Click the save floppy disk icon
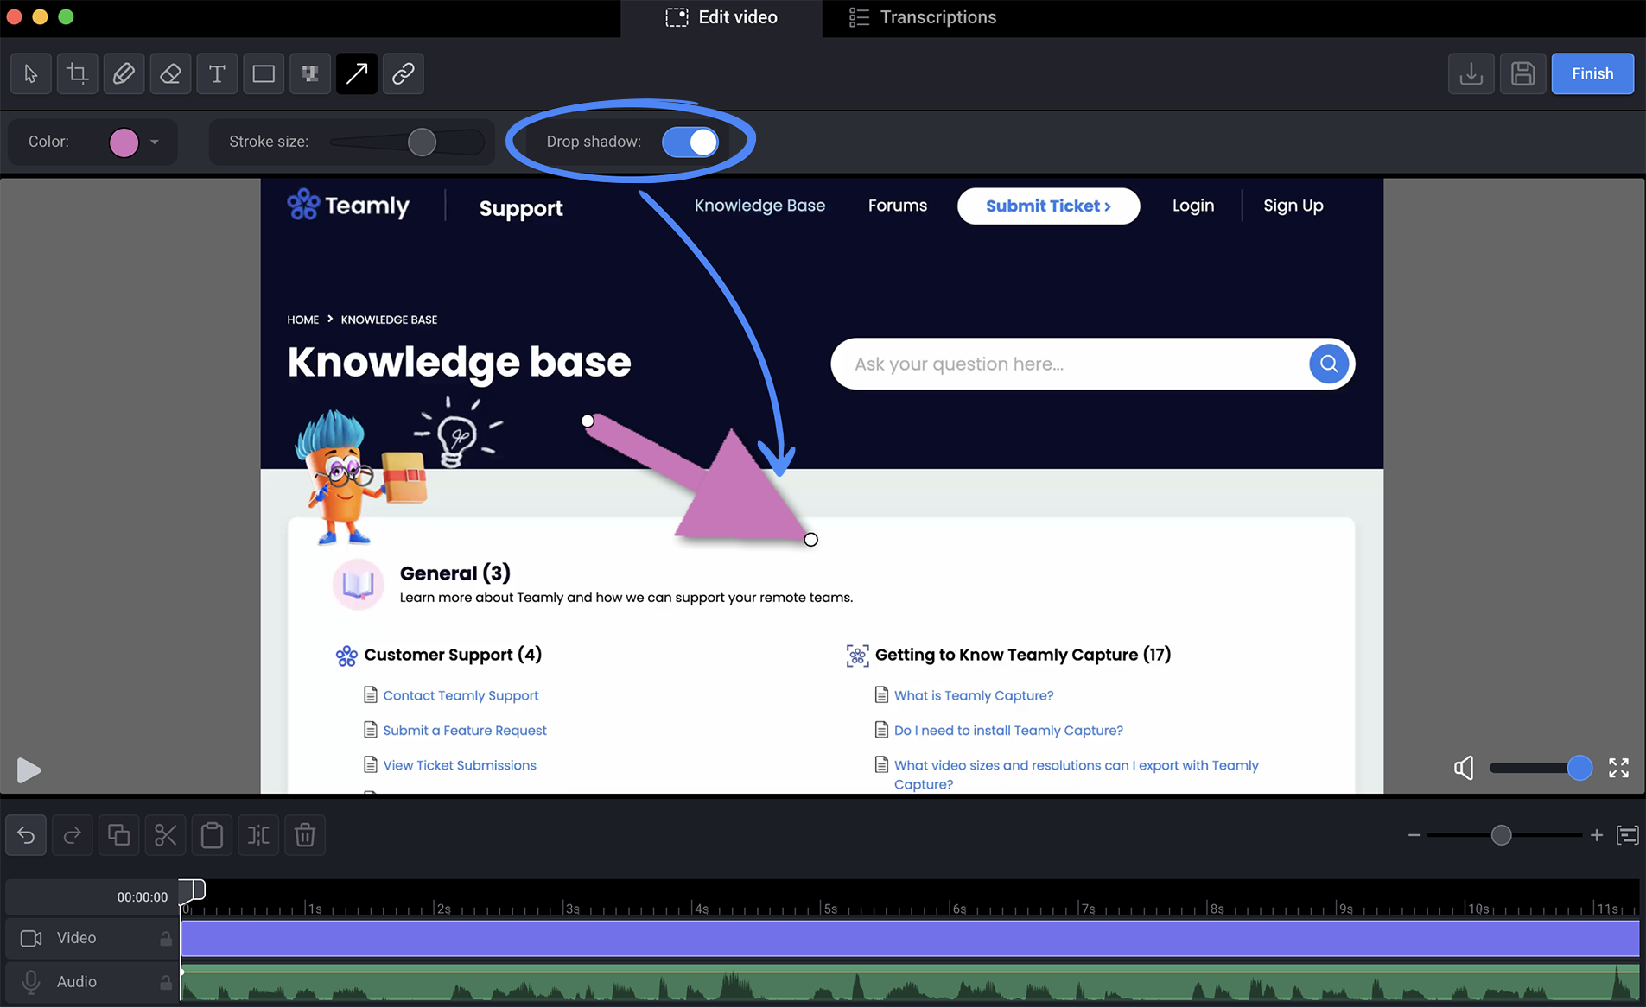The image size is (1646, 1007). [x=1522, y=73]
